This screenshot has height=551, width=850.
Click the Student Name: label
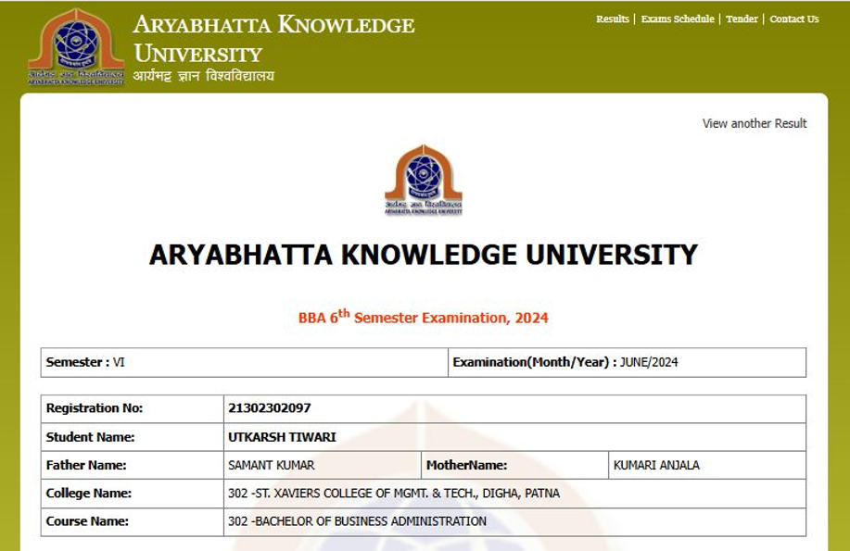90,437
